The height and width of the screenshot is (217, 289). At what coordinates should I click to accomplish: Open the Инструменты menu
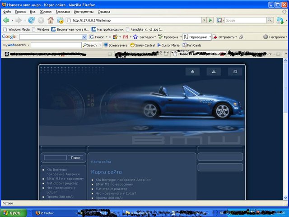[84, 11]
